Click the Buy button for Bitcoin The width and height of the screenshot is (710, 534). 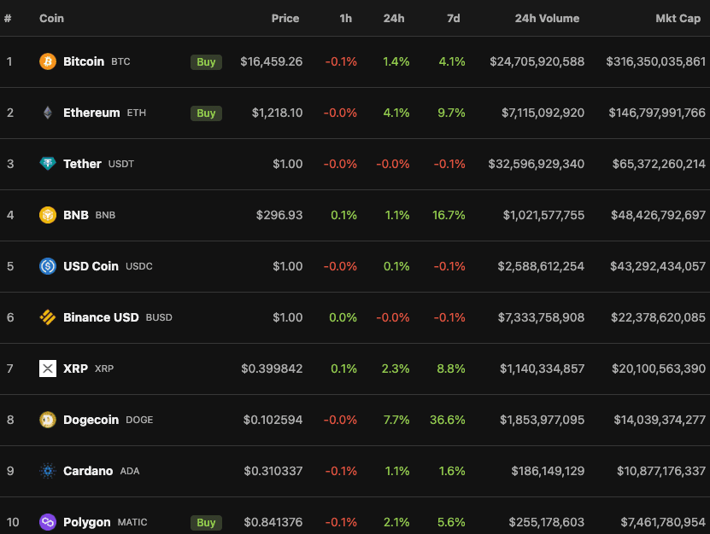tap(206, 62)
